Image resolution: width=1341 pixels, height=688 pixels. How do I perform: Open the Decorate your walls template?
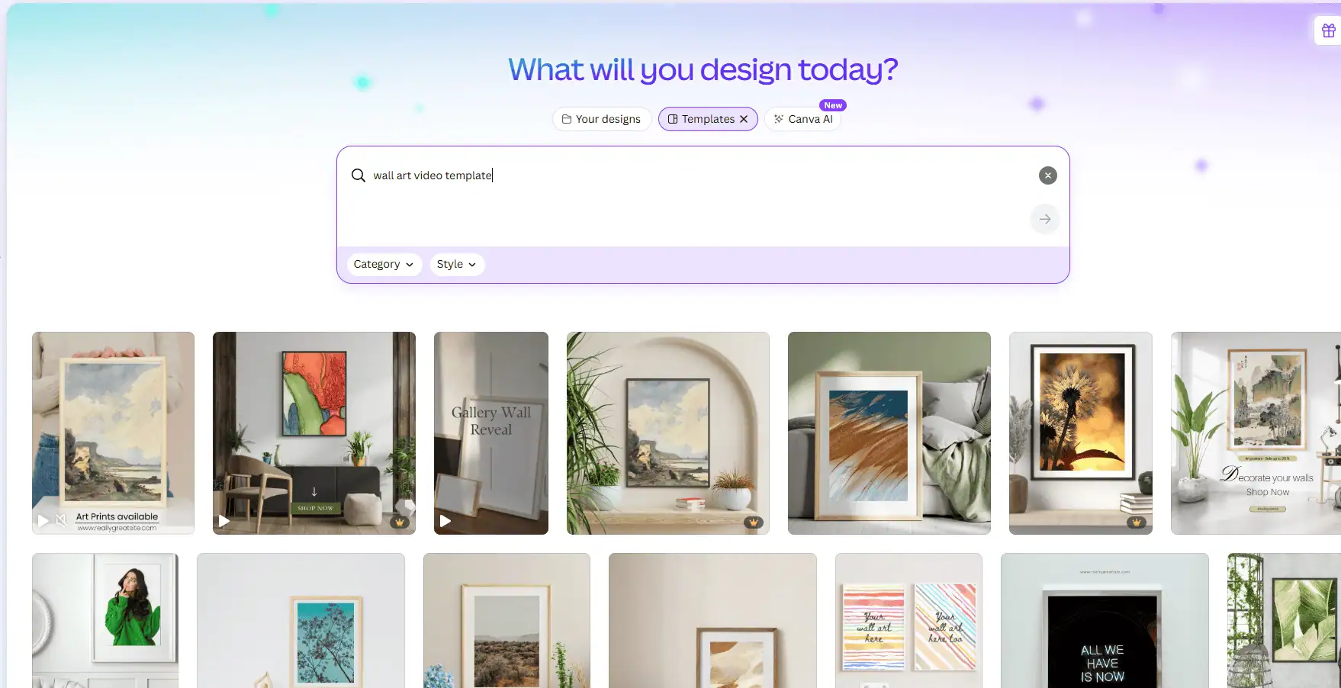(x=1256, y=433)
